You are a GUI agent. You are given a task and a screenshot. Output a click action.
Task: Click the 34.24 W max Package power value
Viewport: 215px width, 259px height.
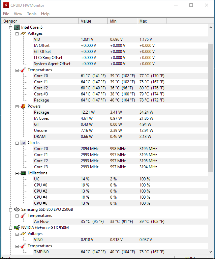pos(146,112)
